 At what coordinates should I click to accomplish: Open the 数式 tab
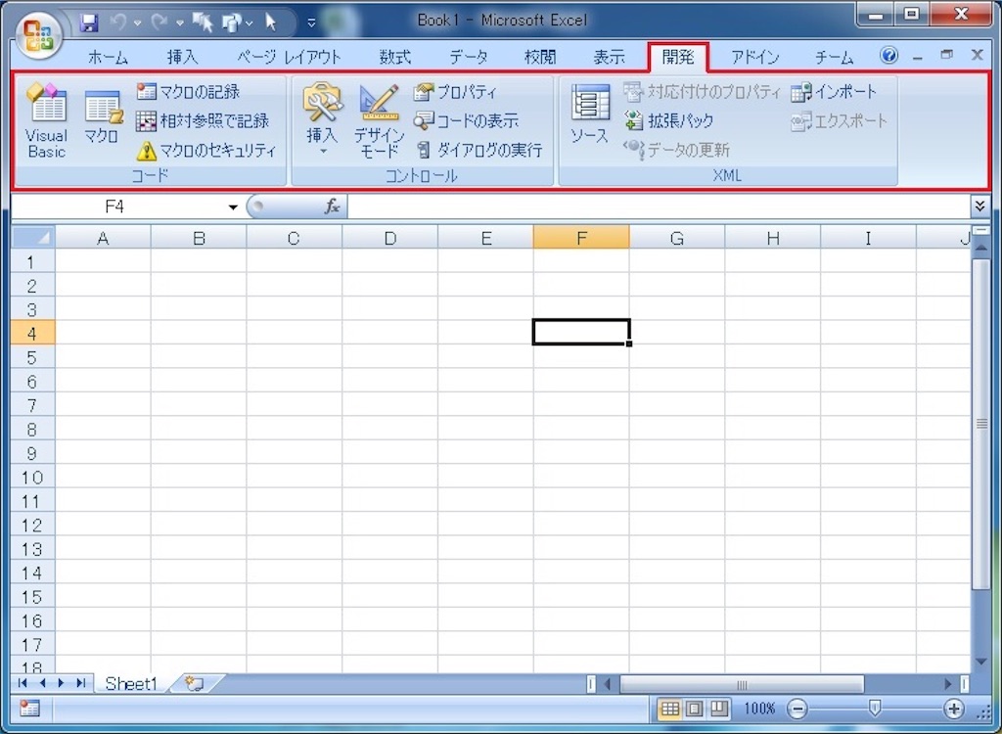394,58
